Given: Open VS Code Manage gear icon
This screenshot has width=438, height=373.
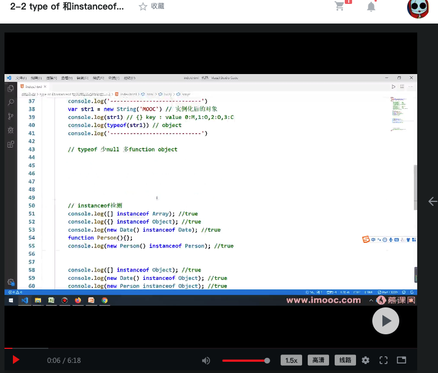Looking at the screenshot, I should click(x=11, y=282).
